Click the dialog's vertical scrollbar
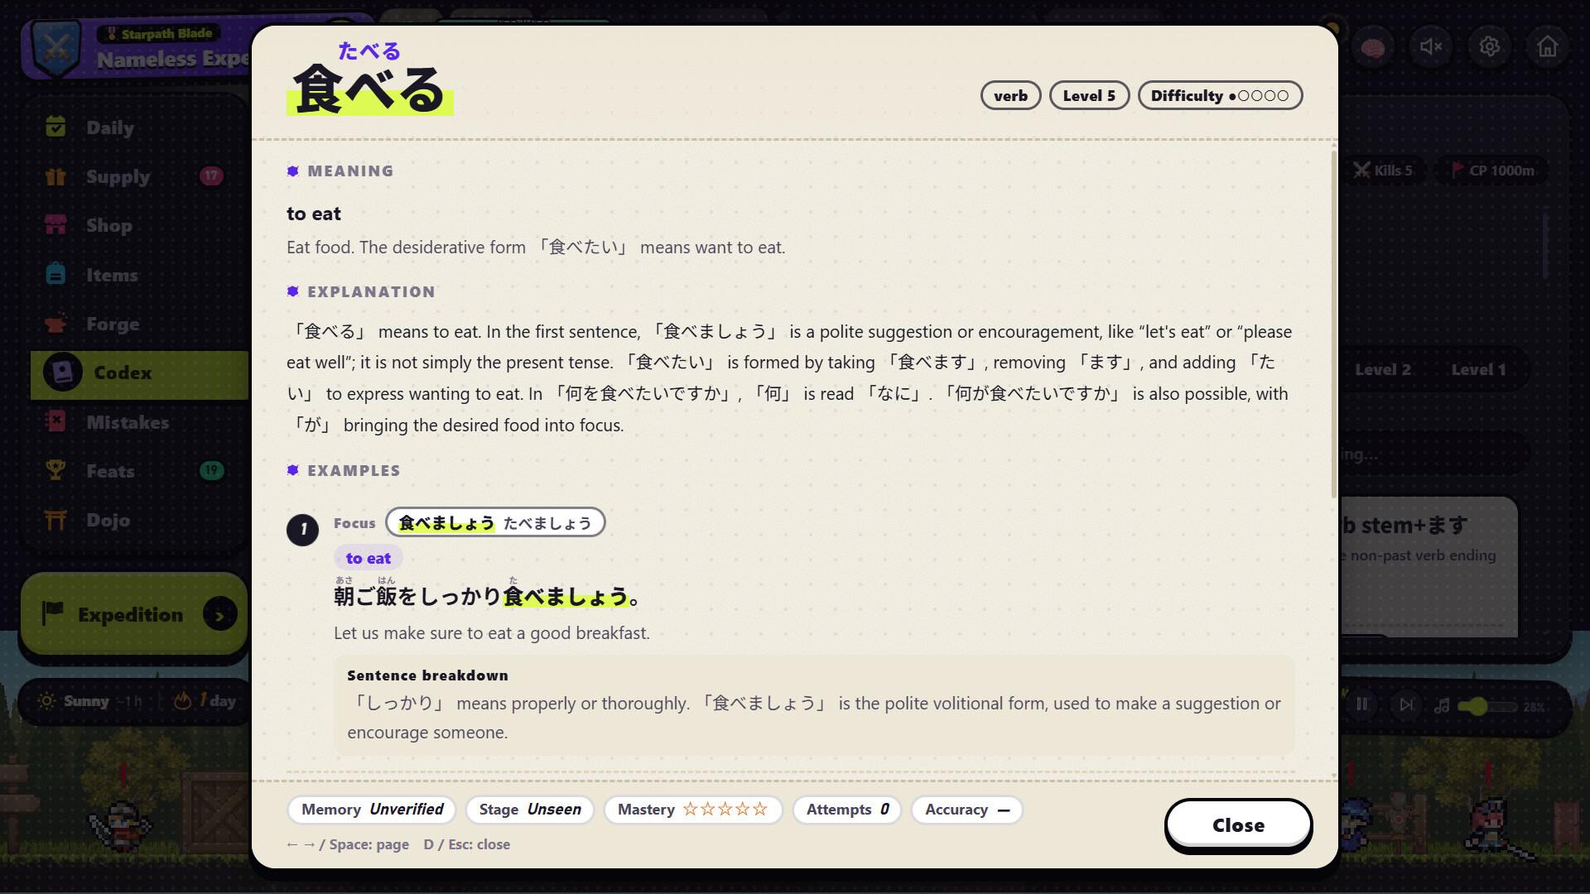 (1333, 324)
